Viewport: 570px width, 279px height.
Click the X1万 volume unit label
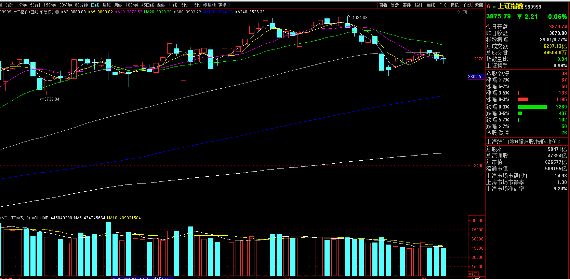pos(473,274)
